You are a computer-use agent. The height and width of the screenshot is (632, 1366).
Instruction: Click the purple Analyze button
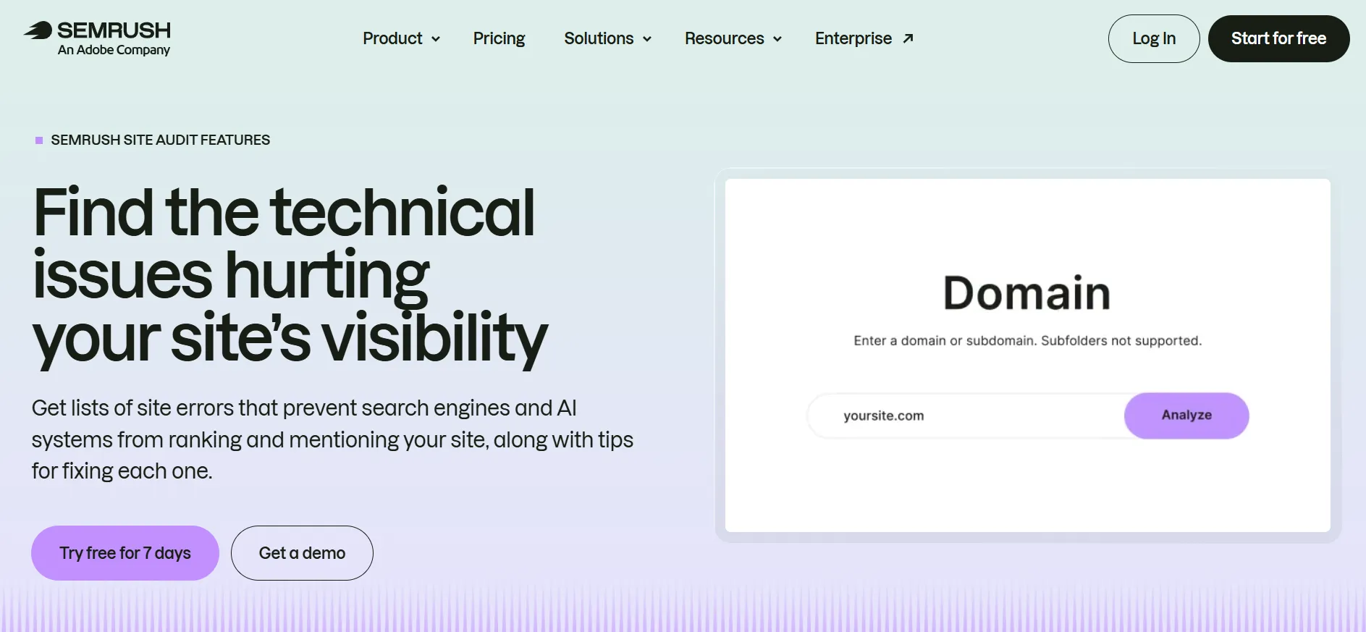pyautogui.click(x=1186, y=416)
